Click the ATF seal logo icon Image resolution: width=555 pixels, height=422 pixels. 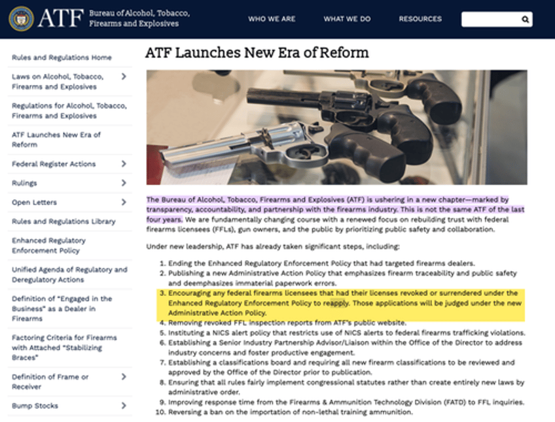(22, 19)
